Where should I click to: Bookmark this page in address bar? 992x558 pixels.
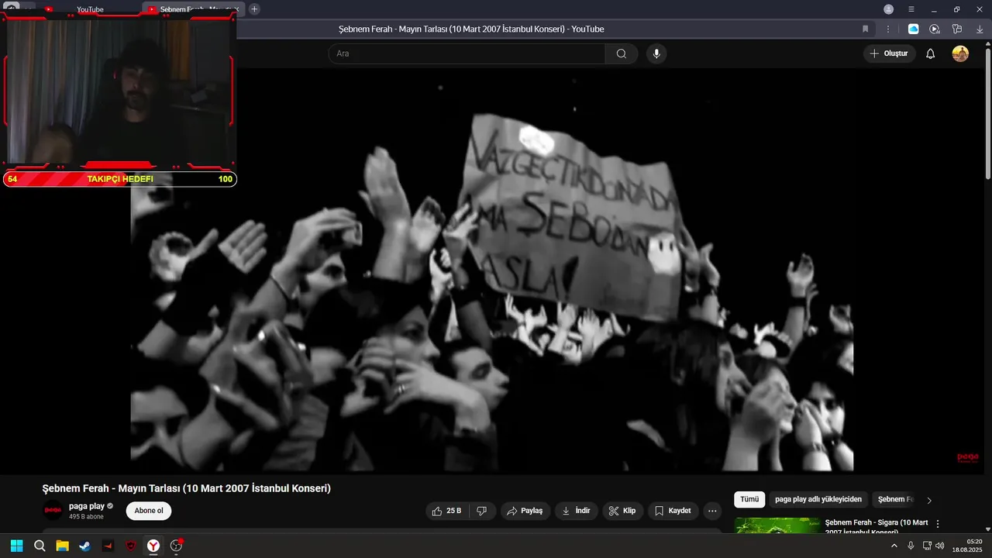click(x=866, y=29)
